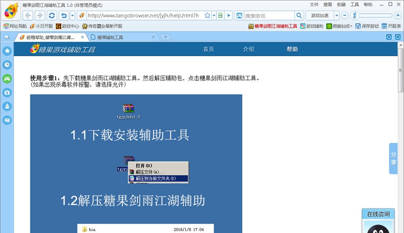This screenshot has width=404, height=233.
Task: Open favorites star in sidebar
Action: (7, 51)
